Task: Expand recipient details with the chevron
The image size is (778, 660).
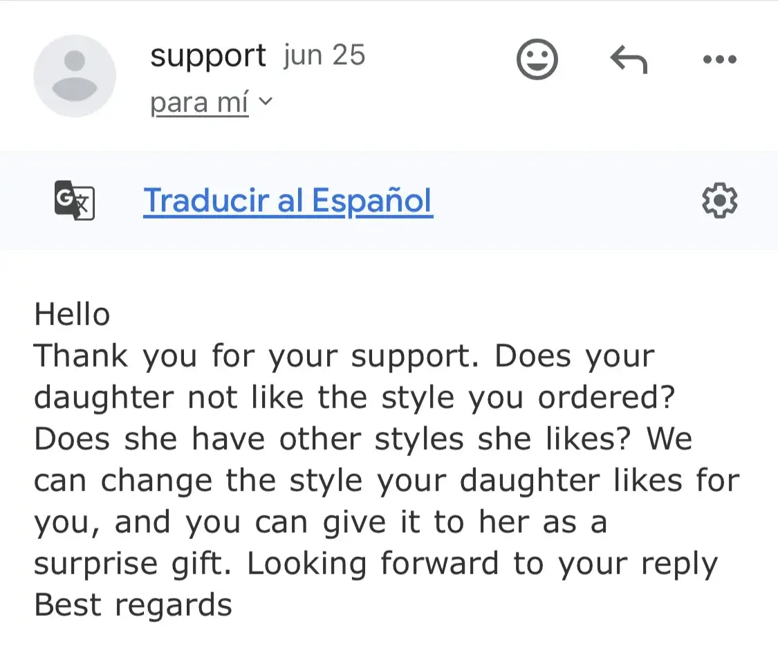Action: click(265, 102)
